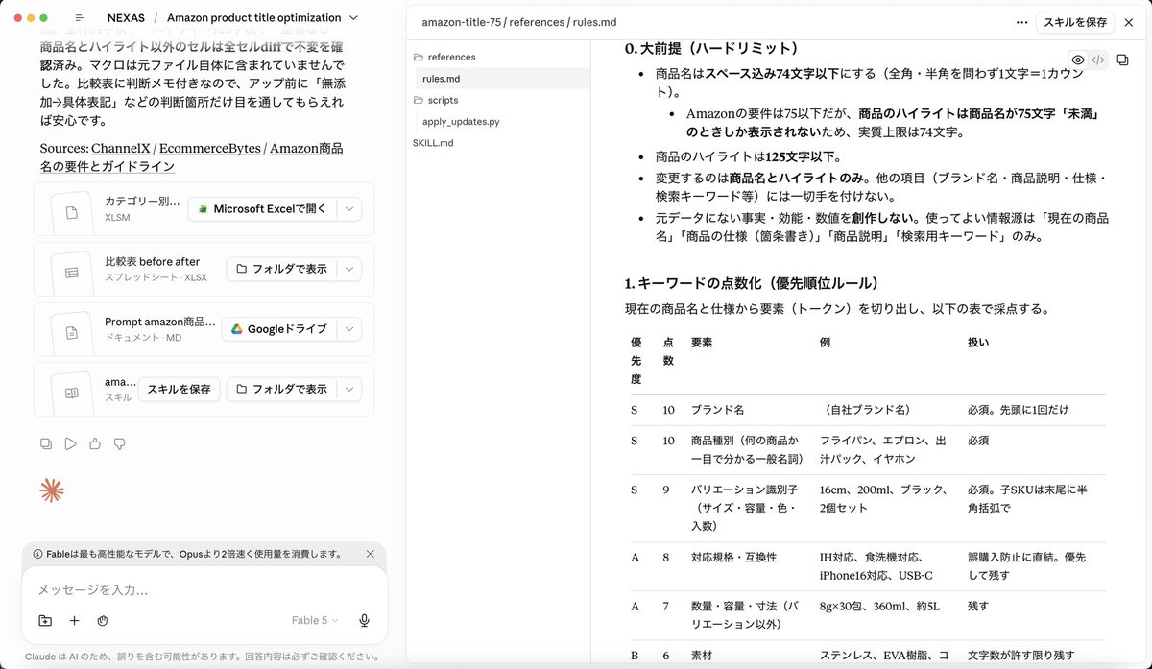Click the info icon in Fable banner
The width and height of the screenshot is (1152, 669).
click(37, 554)
